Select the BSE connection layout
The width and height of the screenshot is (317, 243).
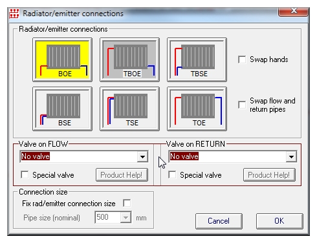[x=62, y=109]
